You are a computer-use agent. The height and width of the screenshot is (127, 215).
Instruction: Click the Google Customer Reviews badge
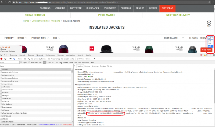point(11,49)
